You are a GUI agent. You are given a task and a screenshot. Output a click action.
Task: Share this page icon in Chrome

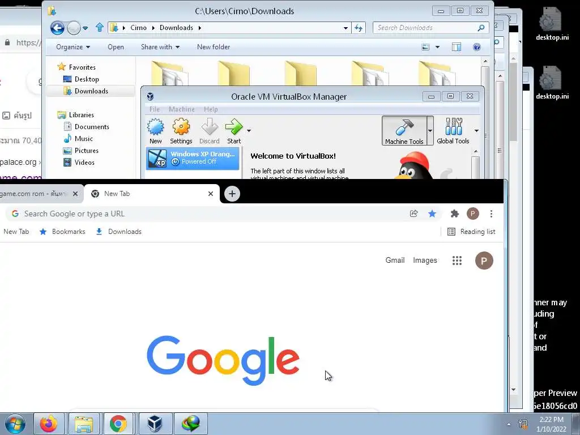[414, 214]
